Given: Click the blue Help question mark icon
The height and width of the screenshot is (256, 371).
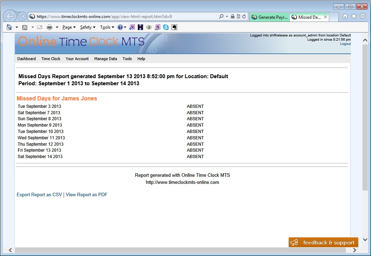Looking at the screenshot, I should (x=120, y=27).
